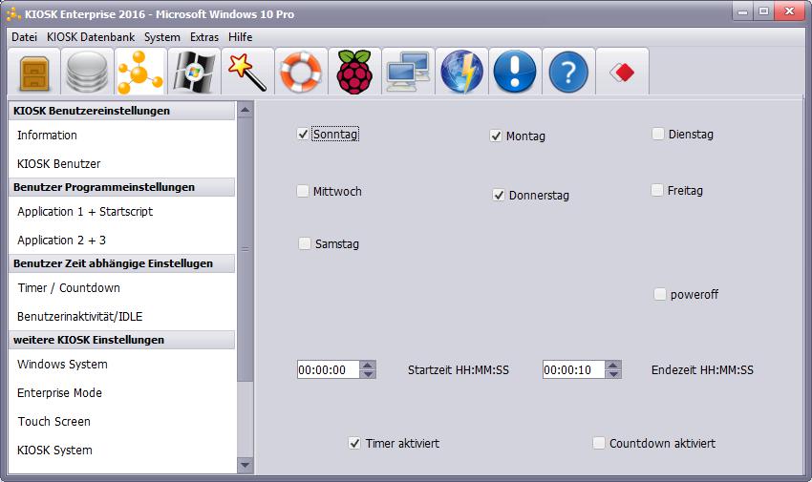Minimize the KIOSK Enterprise window
This screenshot has width=812, height=482.
[x=742, y=11]
